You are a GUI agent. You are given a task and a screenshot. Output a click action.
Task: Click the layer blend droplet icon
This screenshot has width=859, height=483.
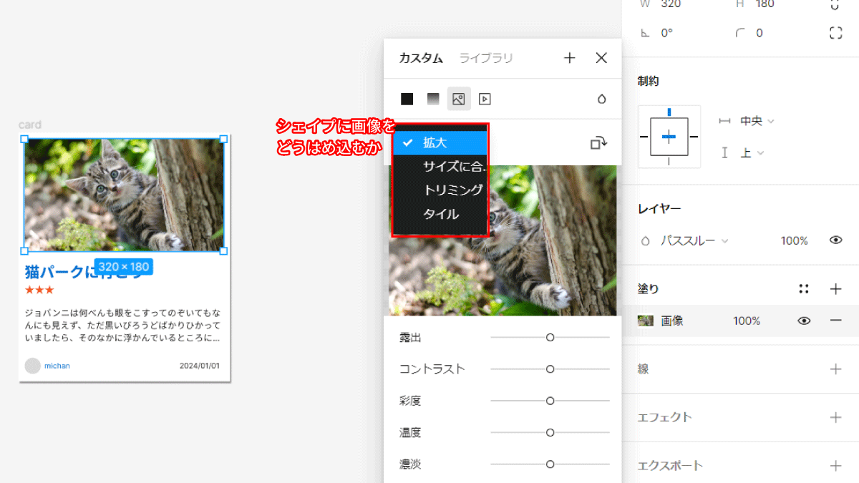click(645, 241)
